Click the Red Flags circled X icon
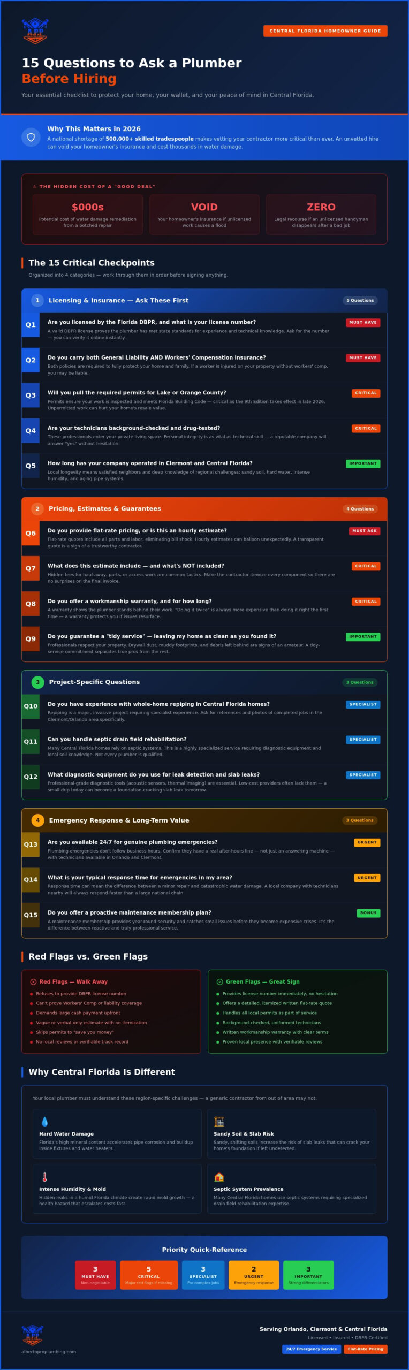This screenshot has height=1370, width=409. (33, 981)
